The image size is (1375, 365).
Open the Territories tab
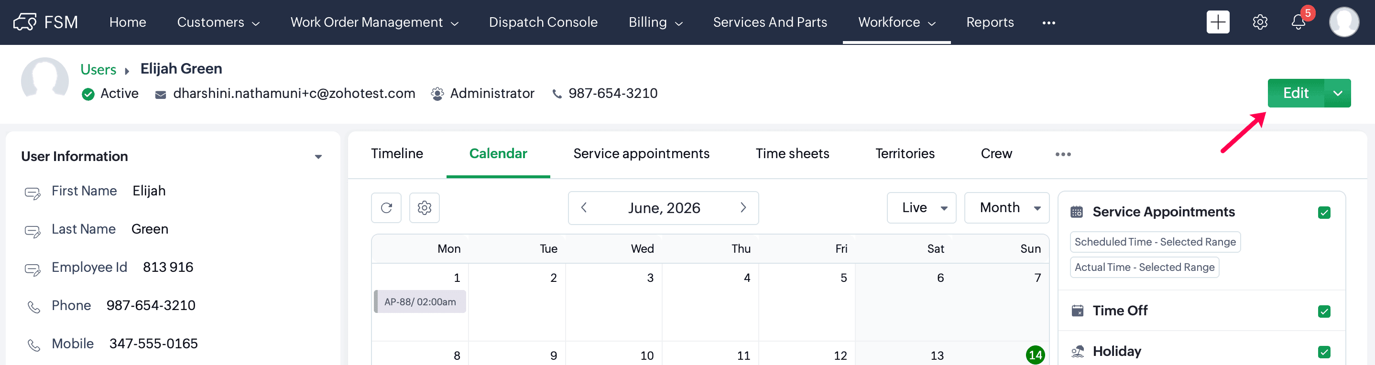905,154
